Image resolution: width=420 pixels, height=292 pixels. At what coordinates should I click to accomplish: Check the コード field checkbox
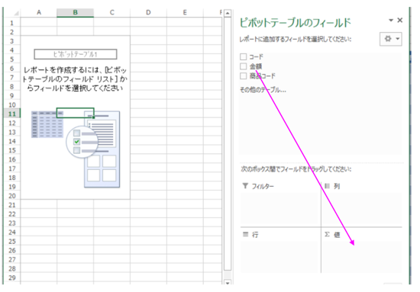click(243, 56)
